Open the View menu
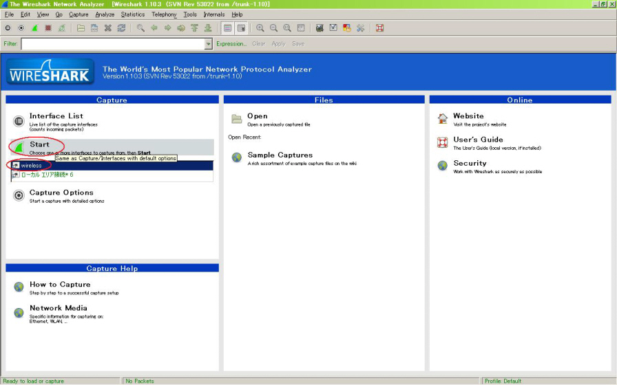 (x=43, y=14)
